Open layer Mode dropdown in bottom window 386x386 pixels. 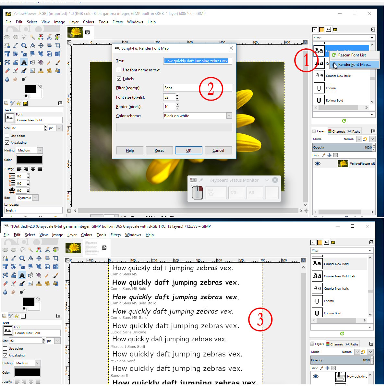pyautogui.click(x=357, y=352)
